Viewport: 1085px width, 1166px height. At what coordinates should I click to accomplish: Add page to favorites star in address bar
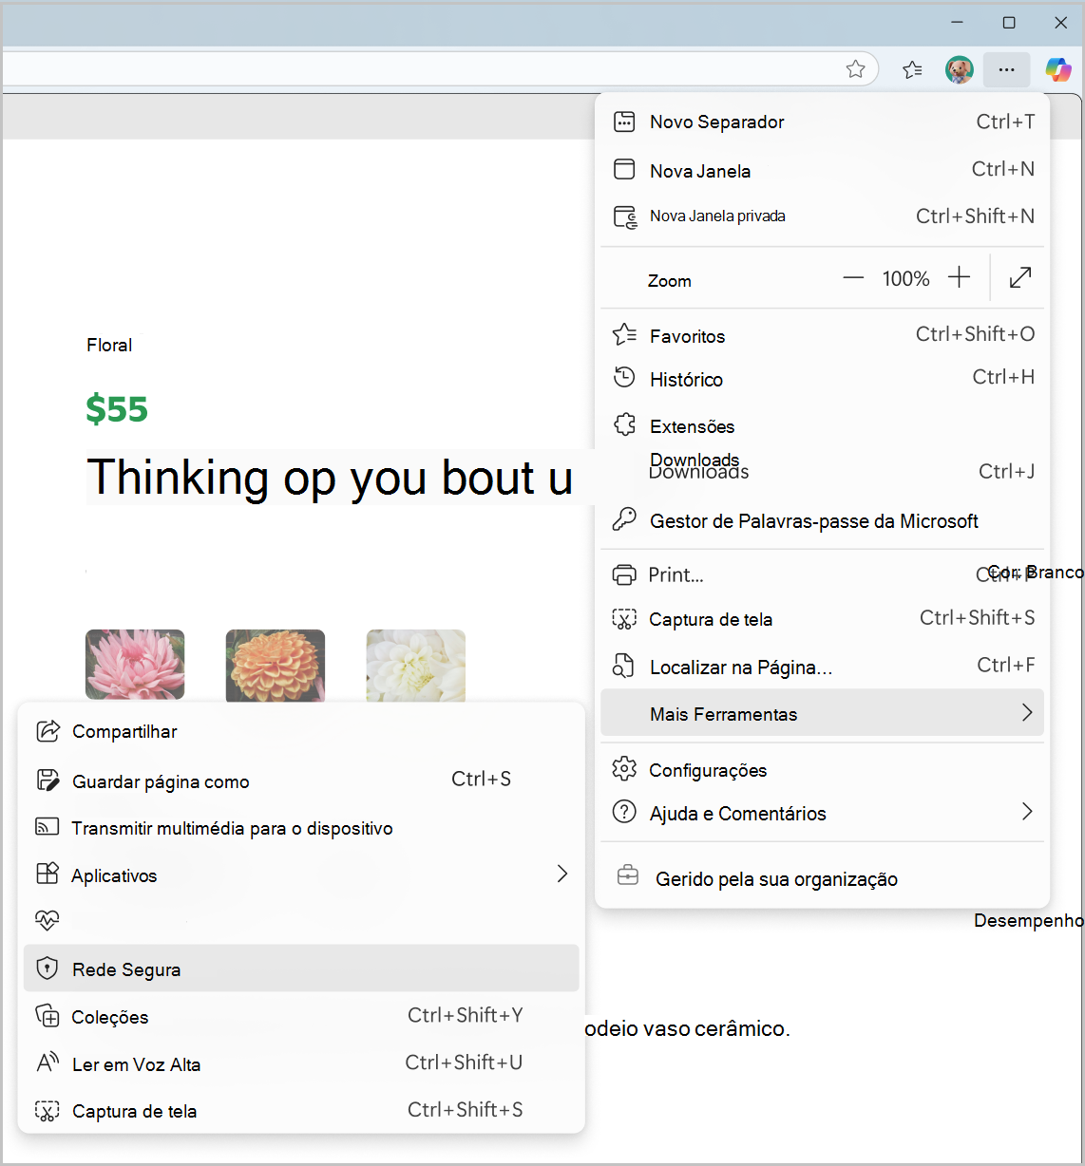coord(856,69)
